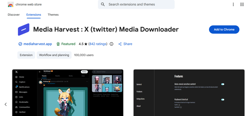Open the three-dot more options menu

pyautogui.click(x=233, y=4)
